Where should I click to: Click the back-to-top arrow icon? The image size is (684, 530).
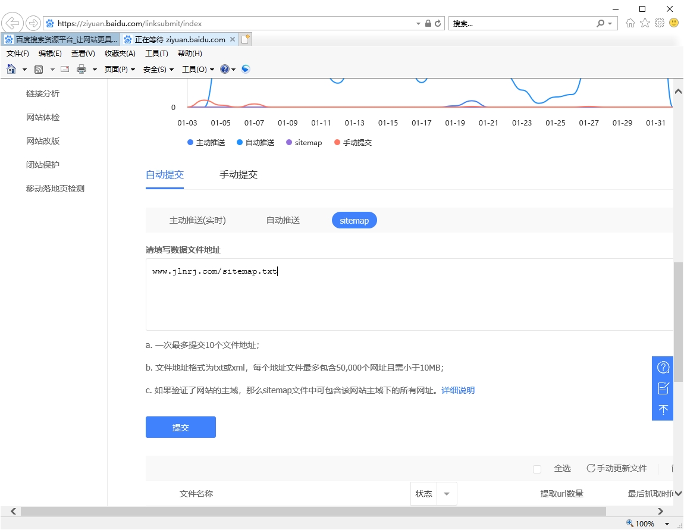pyautogui.click(x=663, y=410)
